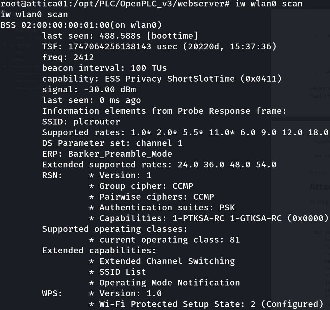Collapse the Lateral Movement section arrow

(x=4, y=66)
